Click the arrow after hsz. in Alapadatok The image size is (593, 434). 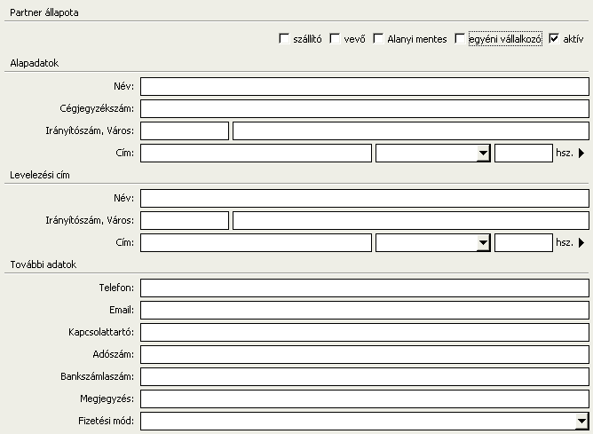(x=581, y=154)
